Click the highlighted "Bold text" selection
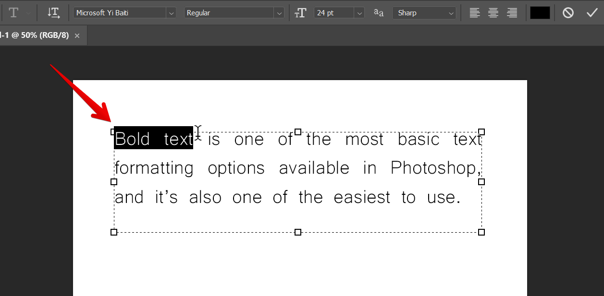 153,139
